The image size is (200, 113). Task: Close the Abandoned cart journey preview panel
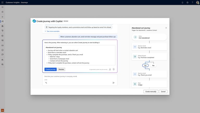(166, 28)
